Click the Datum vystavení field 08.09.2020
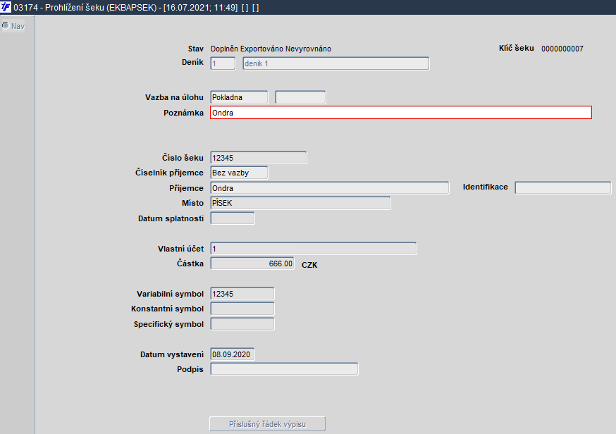Image resolution: width=616 pixels, height=434 pixels. pyautogui.click(x=233, y=354)
